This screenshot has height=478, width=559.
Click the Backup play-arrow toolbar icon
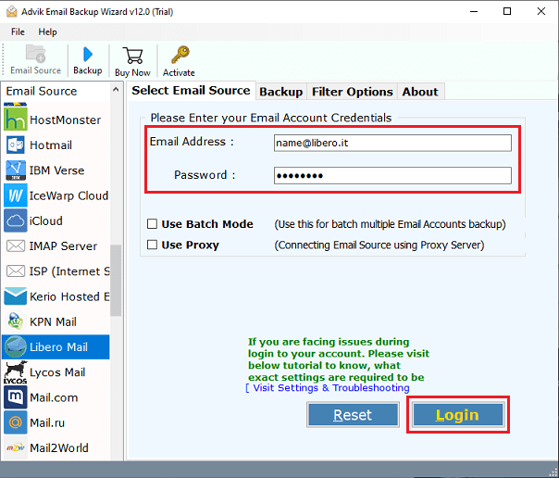pos(88,55)
